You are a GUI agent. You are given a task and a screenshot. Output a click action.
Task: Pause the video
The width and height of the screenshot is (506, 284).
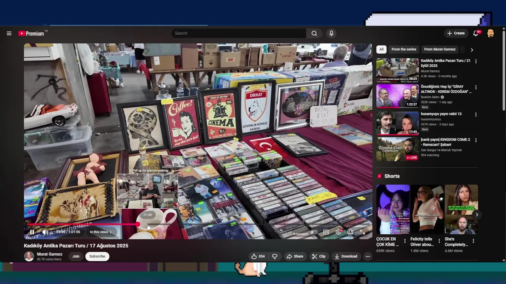coord(32,232)
